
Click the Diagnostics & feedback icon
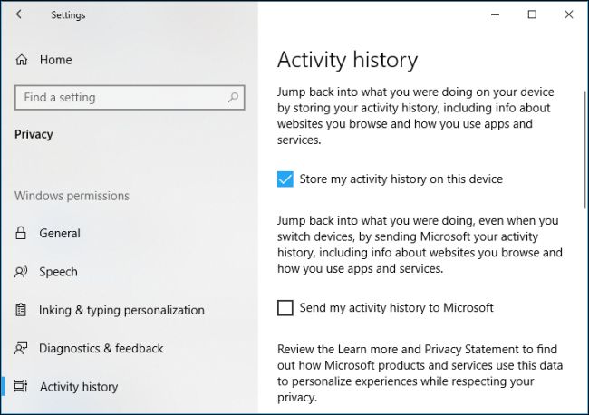(21, 349)
